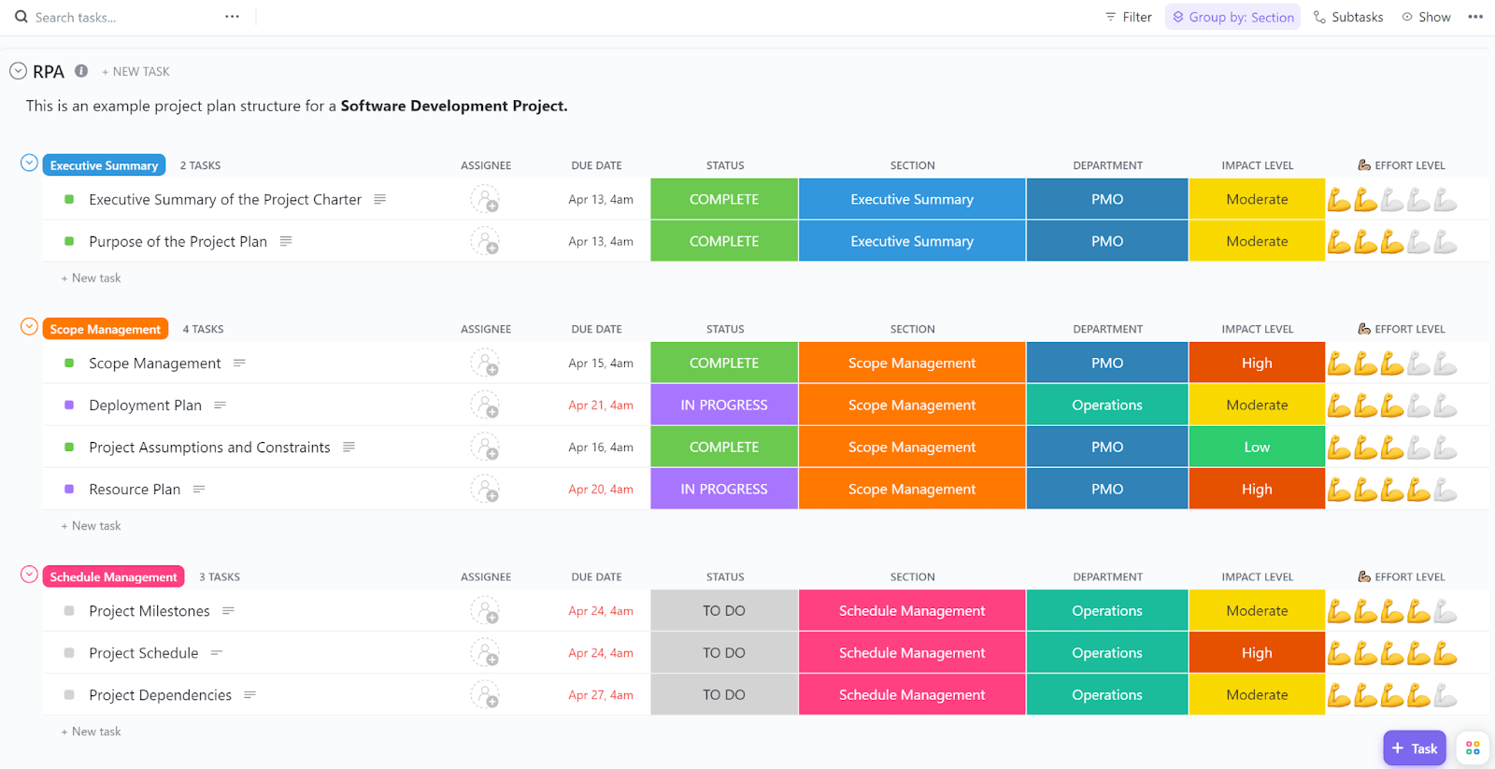The width and height of the screenshot is (1495, 769).
Task: Click the purple Task button
Action: [x=1414, y=748]
